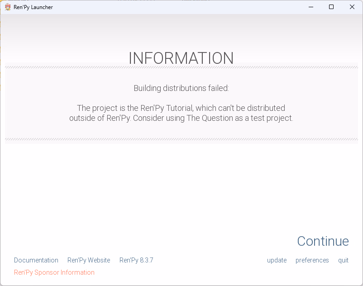Click the "Consider using The Question" line
The image size is (363, 286).
181,118
